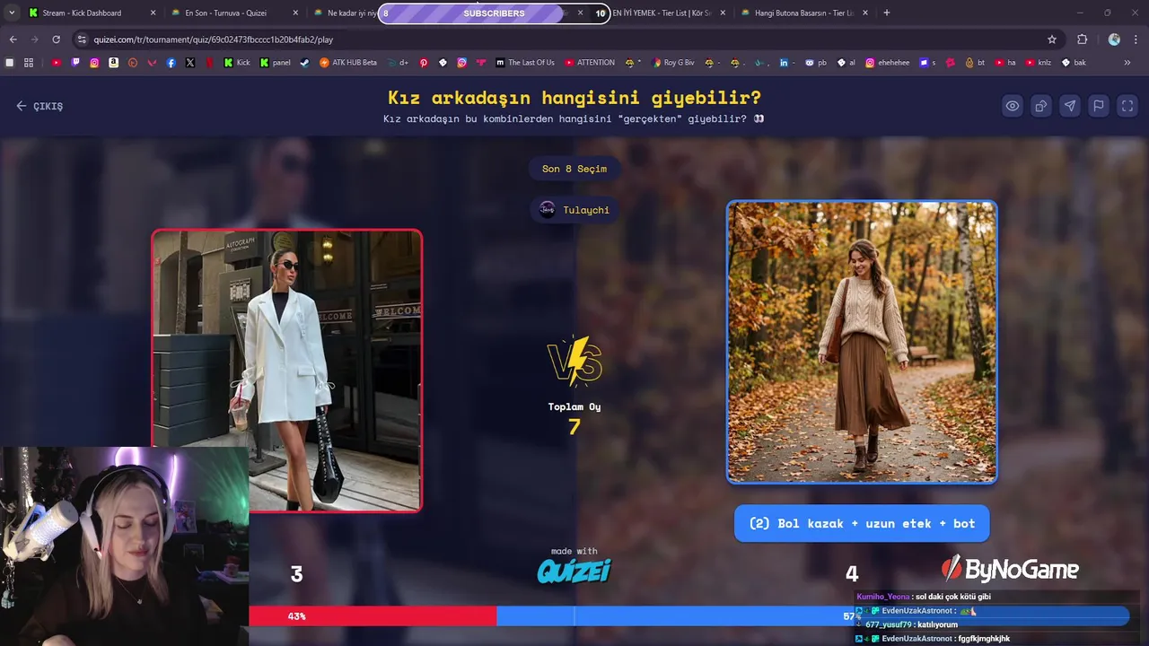
Task: Open The Last Of Us bookmark
Action: click(x=525, y=63)
